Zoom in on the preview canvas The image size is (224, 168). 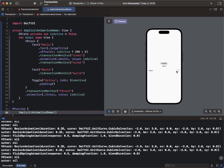point(219,111)
